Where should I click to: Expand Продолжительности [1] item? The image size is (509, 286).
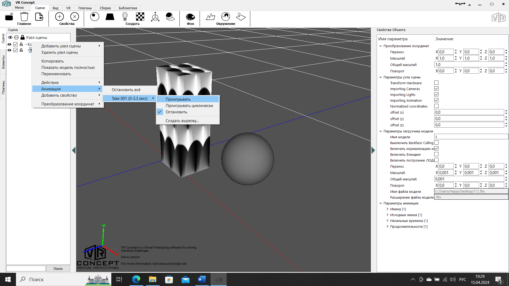point(387,226)
